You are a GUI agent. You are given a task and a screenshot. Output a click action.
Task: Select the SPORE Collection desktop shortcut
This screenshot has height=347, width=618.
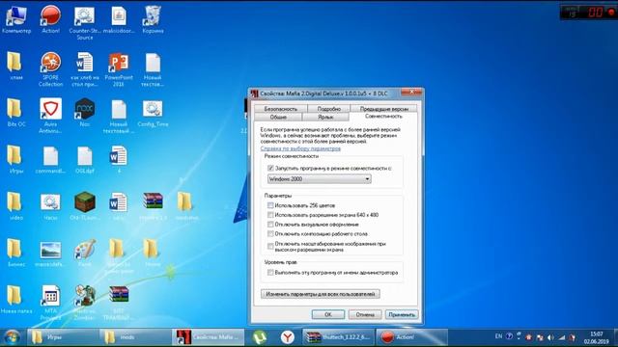click(x=50, y=69)
